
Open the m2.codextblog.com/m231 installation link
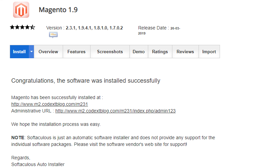(50, 104)
